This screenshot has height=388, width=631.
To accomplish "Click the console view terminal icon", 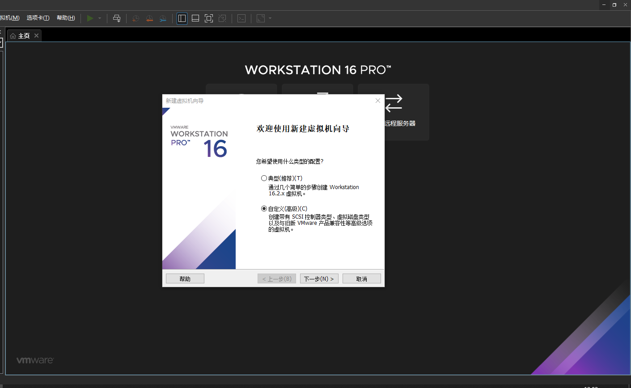I will click(241, 18).
